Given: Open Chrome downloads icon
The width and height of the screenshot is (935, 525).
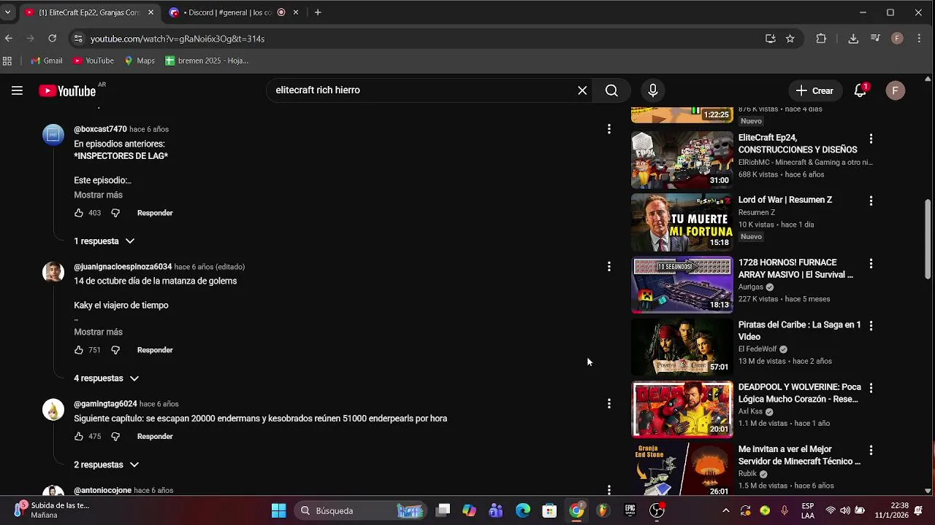Looking at the screenshot, I should [853, 39].
